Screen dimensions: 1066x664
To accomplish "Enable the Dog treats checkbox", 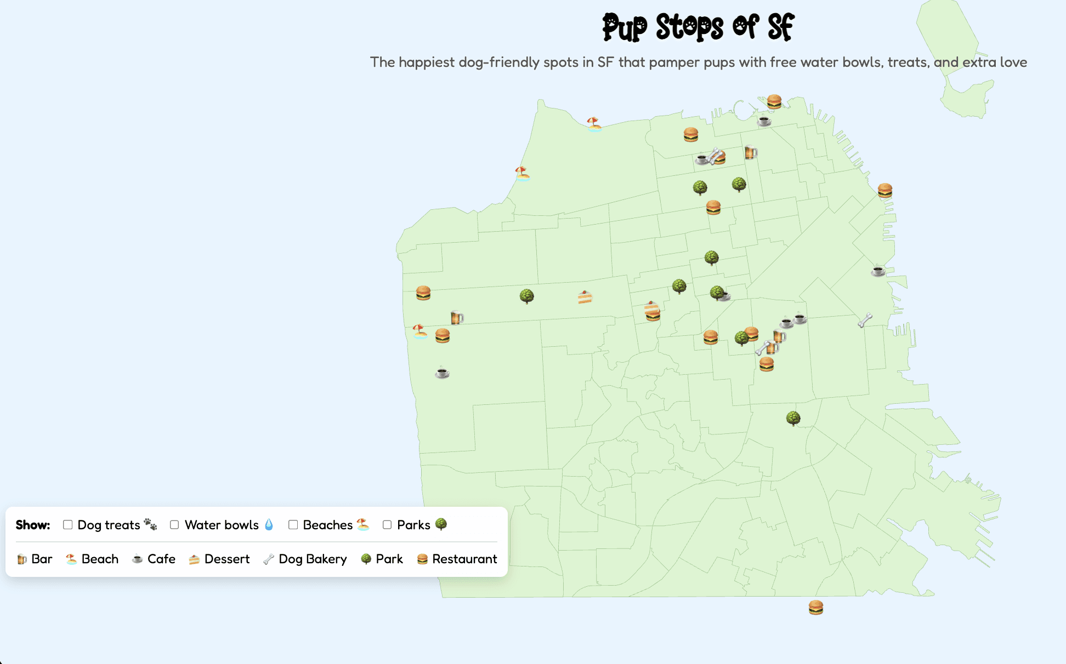I will coord(68,525).
